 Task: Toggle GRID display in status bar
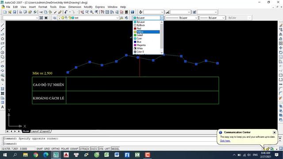[47, 149]
